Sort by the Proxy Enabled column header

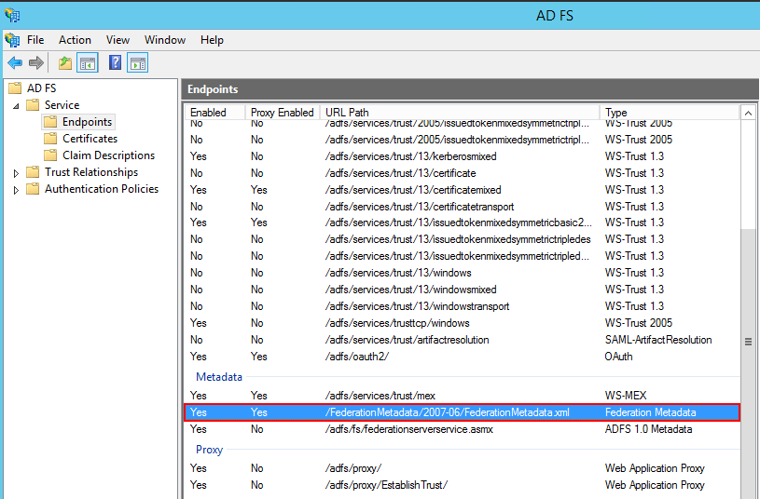[283, 113]
